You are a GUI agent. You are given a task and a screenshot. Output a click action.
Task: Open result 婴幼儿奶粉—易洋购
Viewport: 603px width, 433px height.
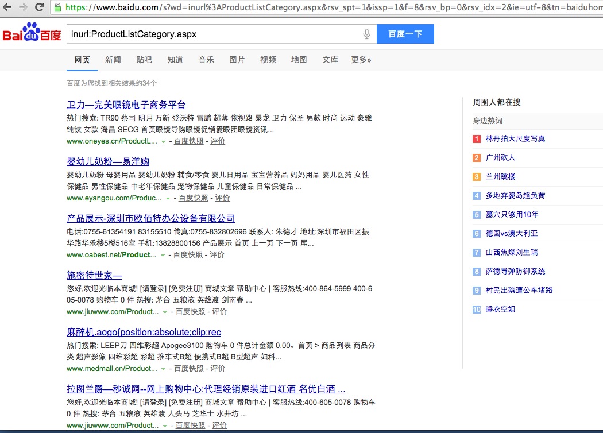click(108, 161)
